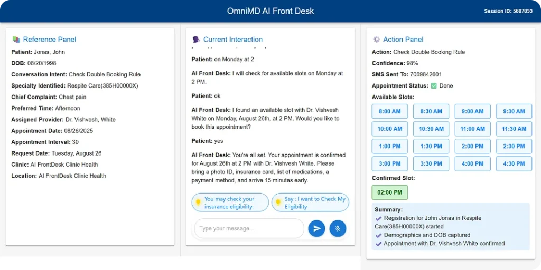Click Request Date 'Tuesday, August 26'

77,153
